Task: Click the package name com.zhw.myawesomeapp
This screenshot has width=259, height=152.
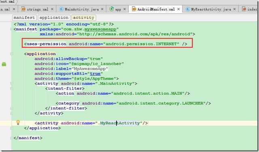Action: click(90, 29)
